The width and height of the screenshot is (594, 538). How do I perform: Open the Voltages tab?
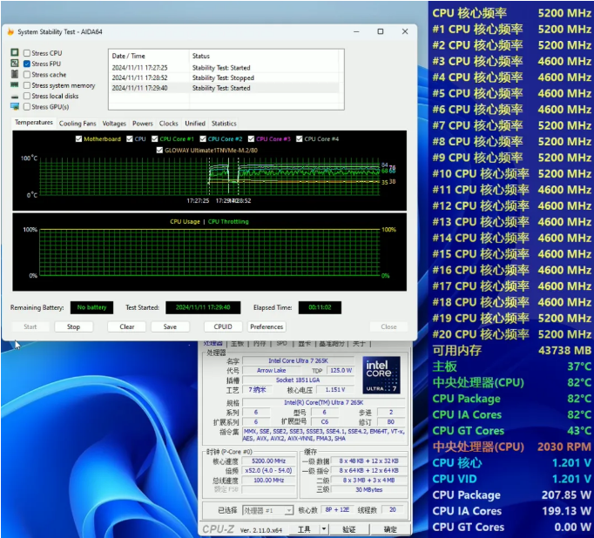[x=114, y=124]
